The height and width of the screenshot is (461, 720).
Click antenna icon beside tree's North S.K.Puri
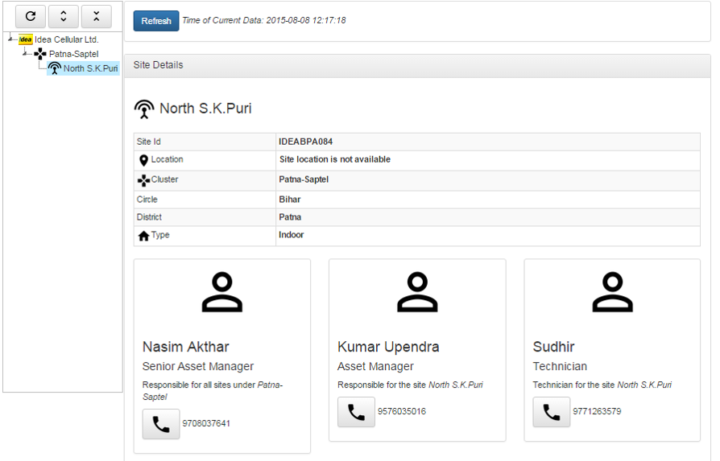[55, 68]
